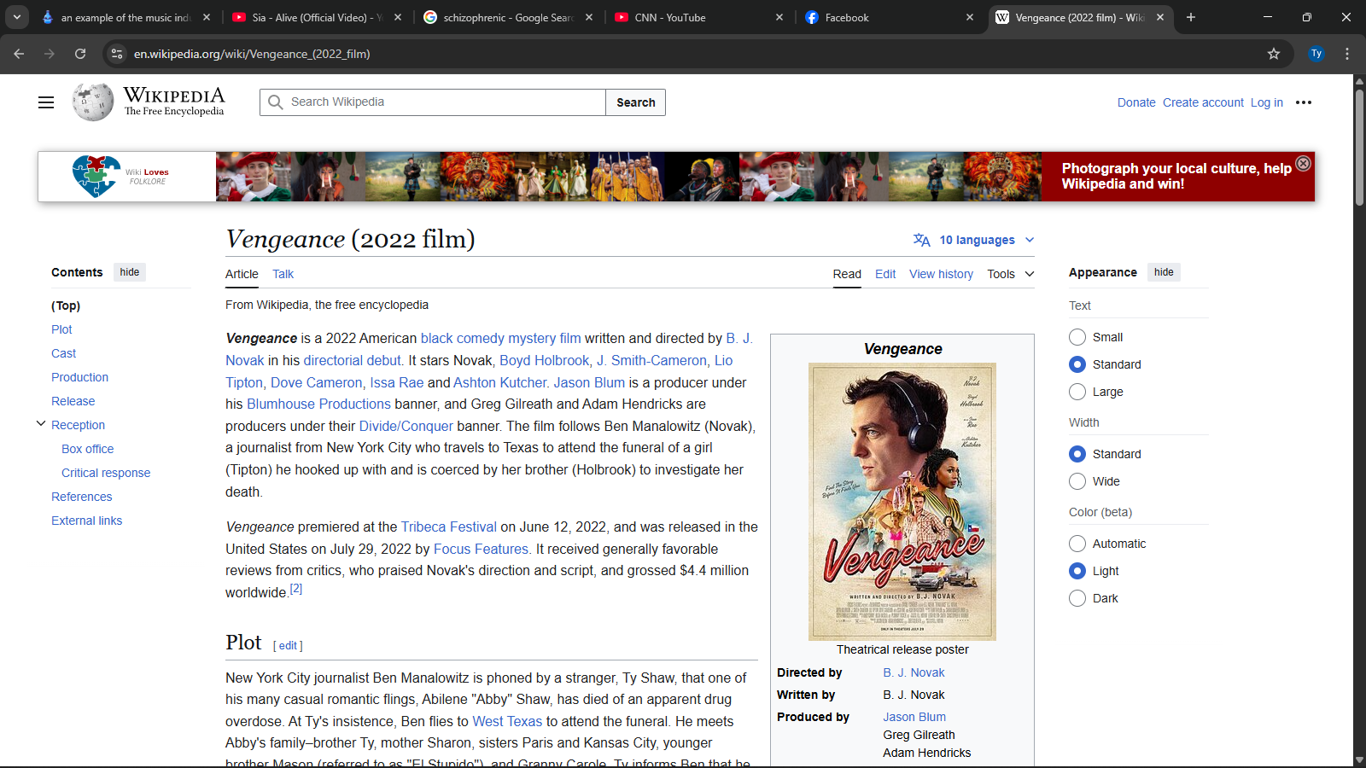Open the Chrome three-dot menu
This screenshot has width=1366, height=768.
click(1347, 54)
